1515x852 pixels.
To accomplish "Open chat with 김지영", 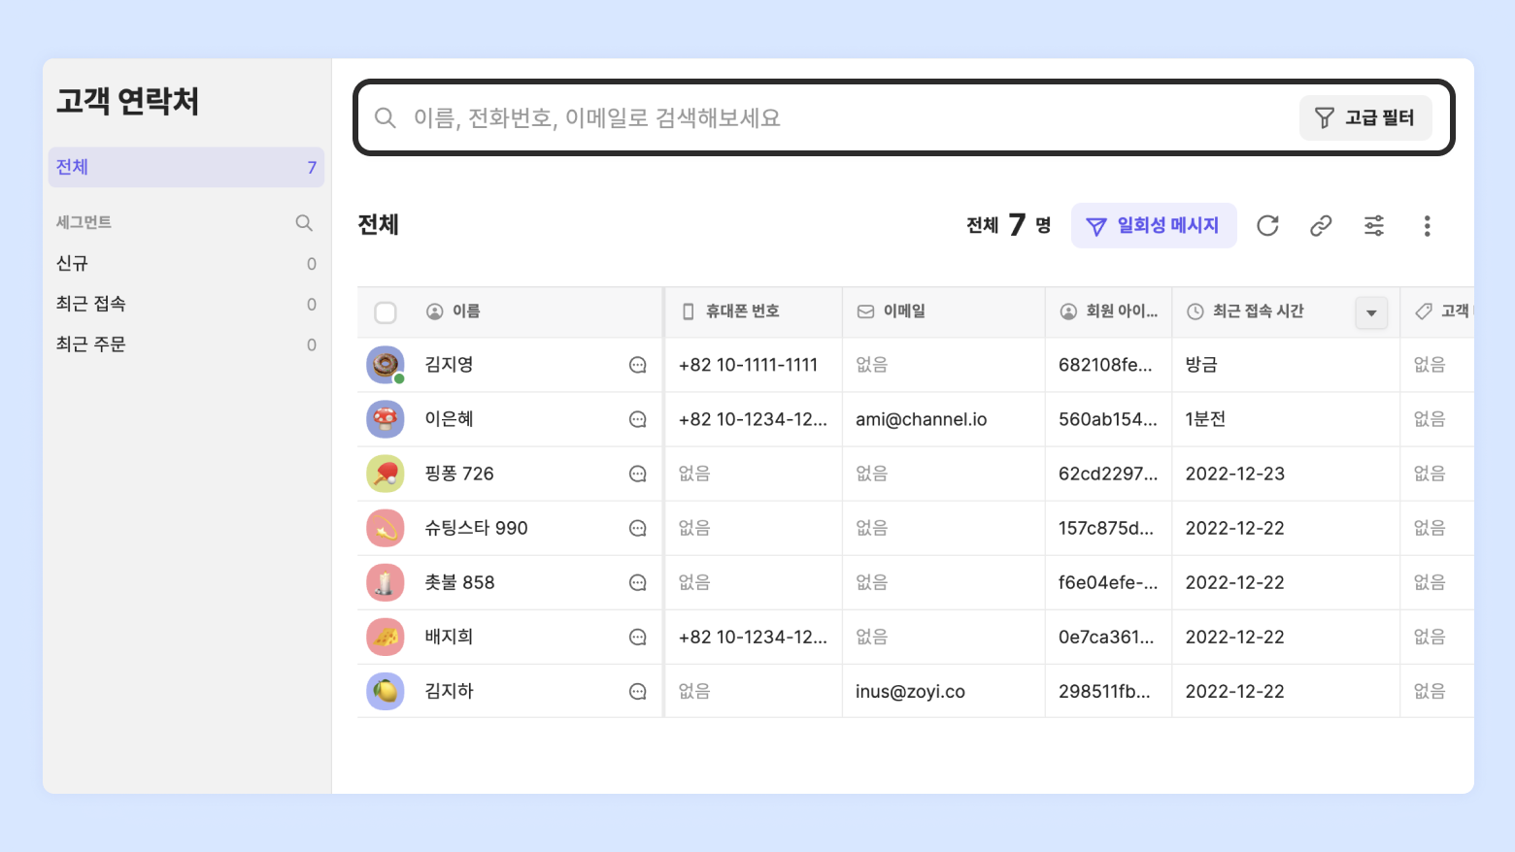I will coord(638,365).
